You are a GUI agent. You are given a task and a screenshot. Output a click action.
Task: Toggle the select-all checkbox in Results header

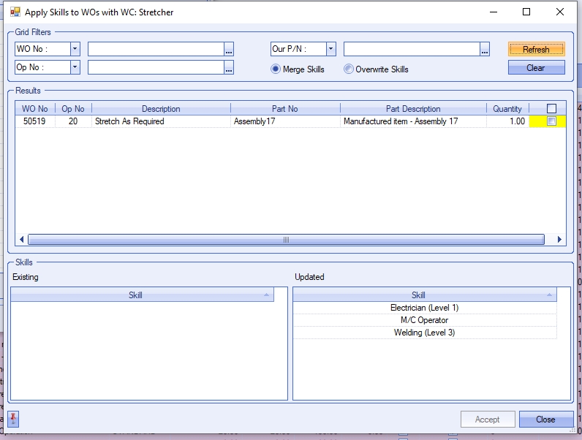click(x=551, y=109)
